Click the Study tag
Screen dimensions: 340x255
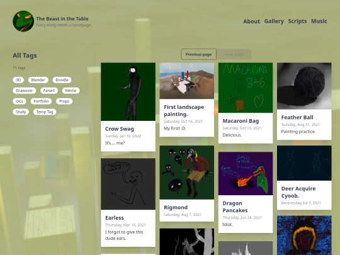click(21, 112)
